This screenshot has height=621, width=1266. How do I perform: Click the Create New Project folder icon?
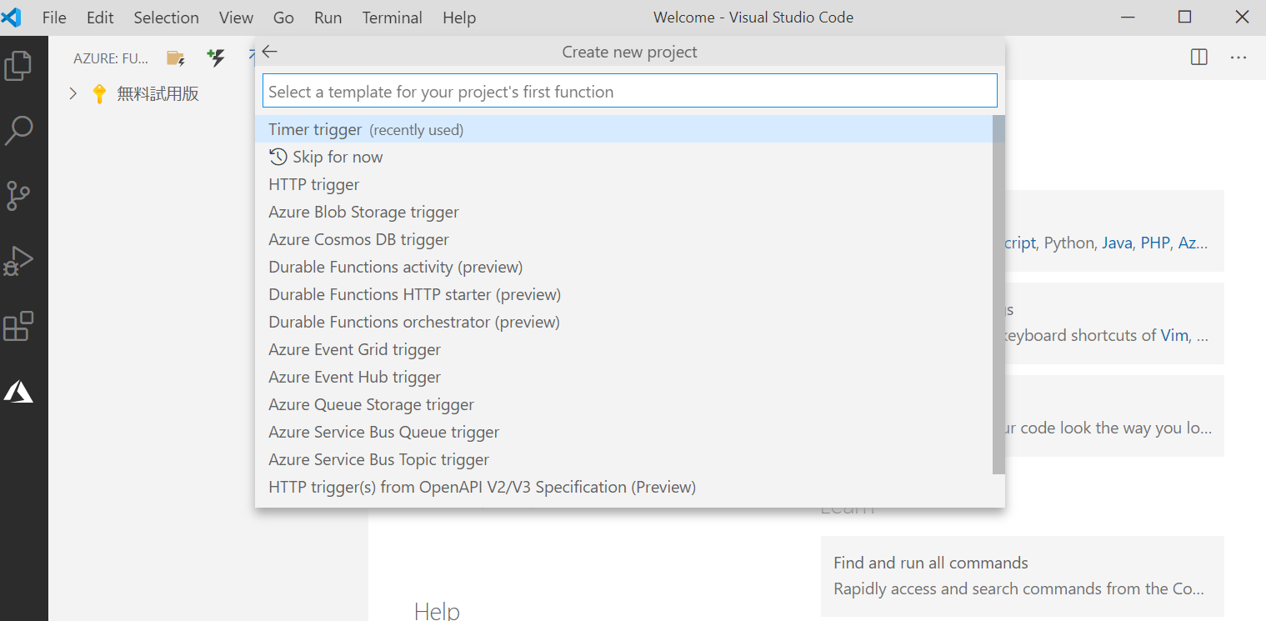tap(176, 58)
